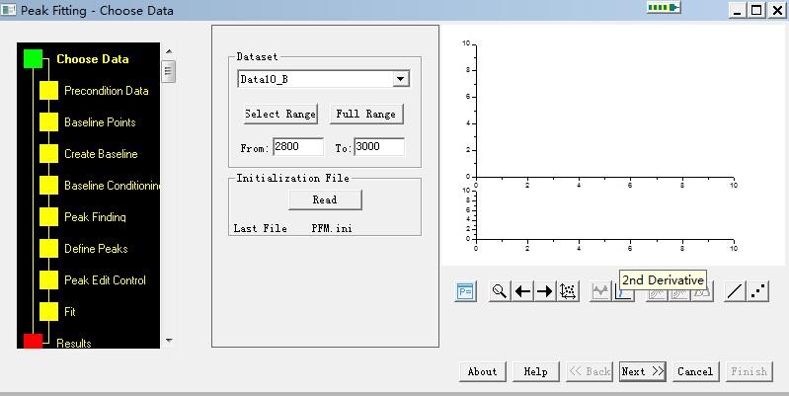Select the scatter dots plot style icon

(757, 291)
